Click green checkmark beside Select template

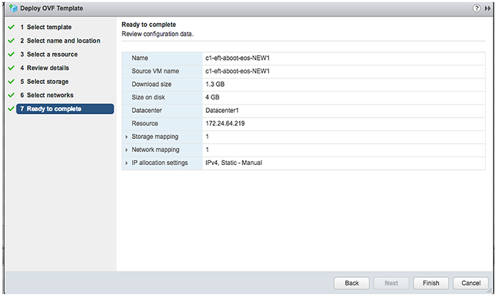point(12,27)
